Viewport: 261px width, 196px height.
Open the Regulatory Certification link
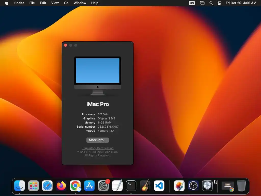[98, 148]
